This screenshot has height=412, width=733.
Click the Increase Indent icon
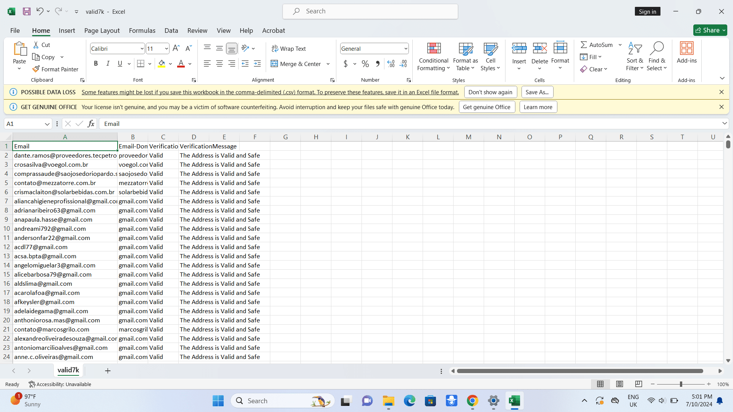click(x=257, y=64)
